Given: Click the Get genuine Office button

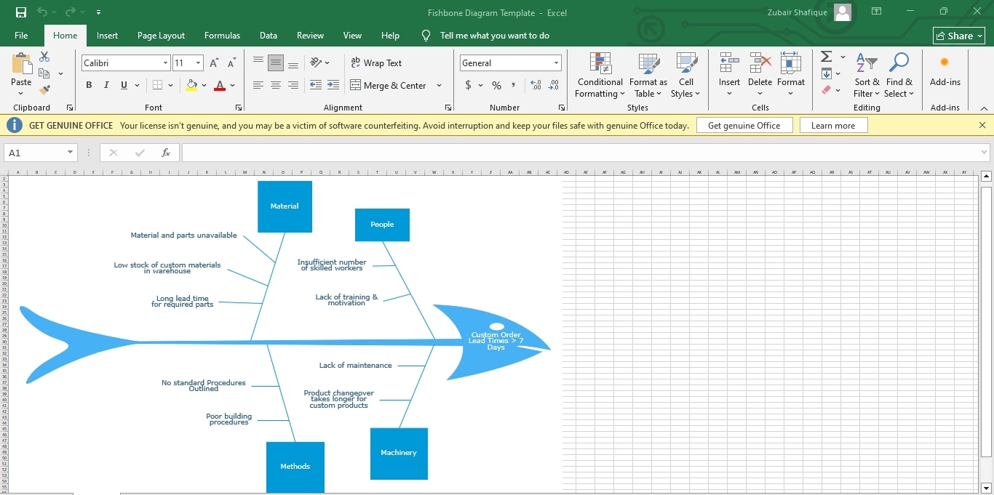Looking at the screenshot, I should coord(744,125).
